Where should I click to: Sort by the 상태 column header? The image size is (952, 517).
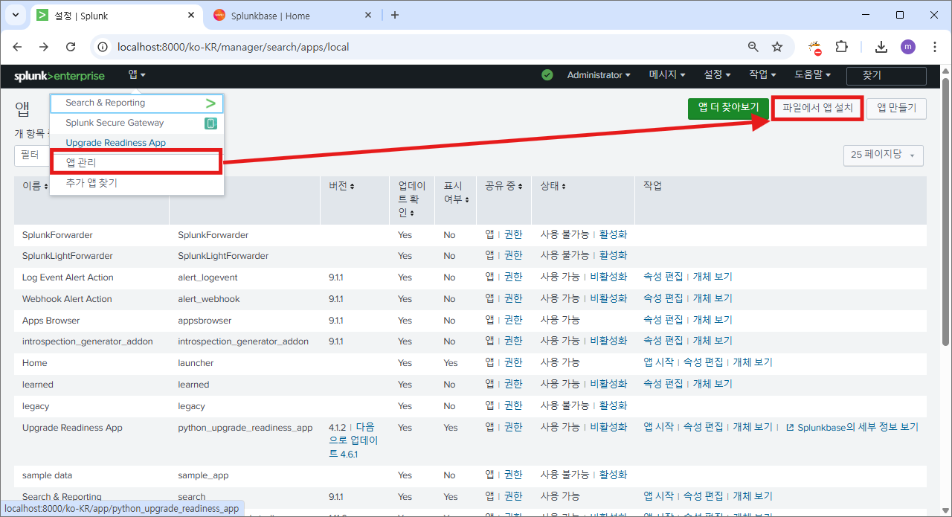point(553,186)
